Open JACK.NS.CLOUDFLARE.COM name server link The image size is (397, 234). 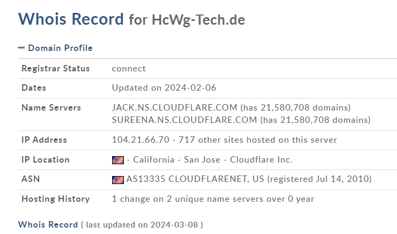pos(174,108)
